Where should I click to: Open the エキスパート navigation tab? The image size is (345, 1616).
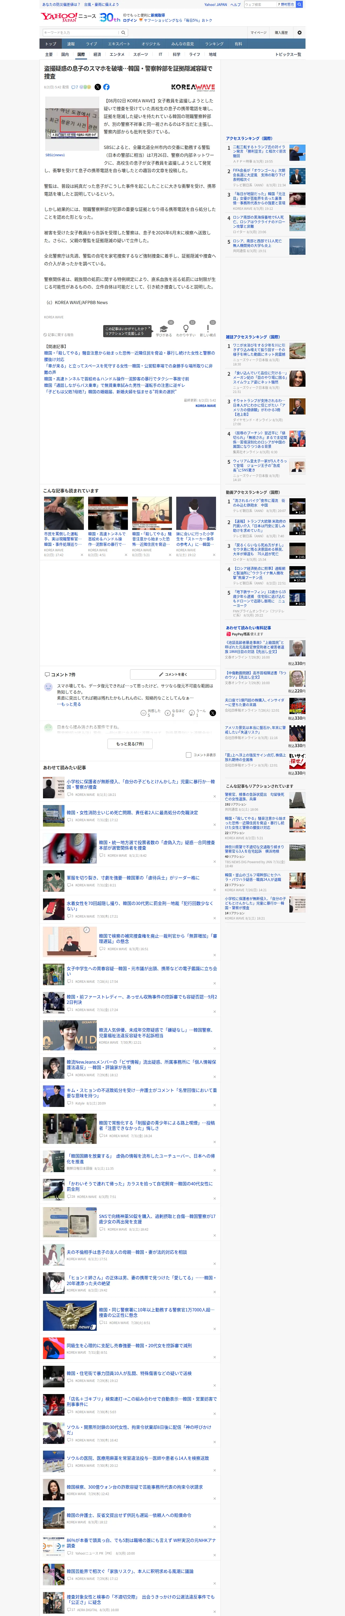click(x=119, y=44)
